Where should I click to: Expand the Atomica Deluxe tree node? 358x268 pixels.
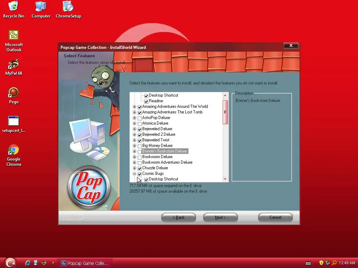(135, 123)
